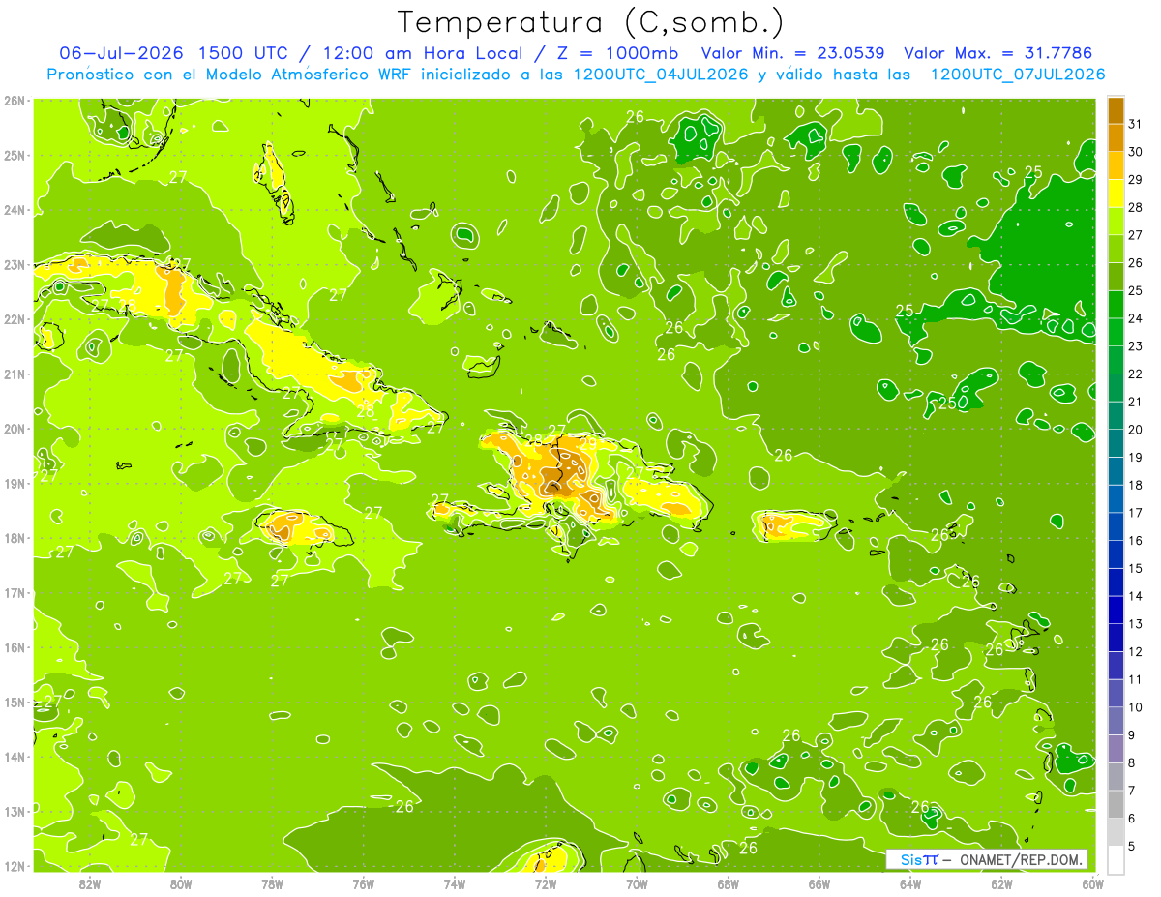Click the white legend swatch below value 5
The width and height of the screenshot is (1161, 897).
coord(1116,858)
